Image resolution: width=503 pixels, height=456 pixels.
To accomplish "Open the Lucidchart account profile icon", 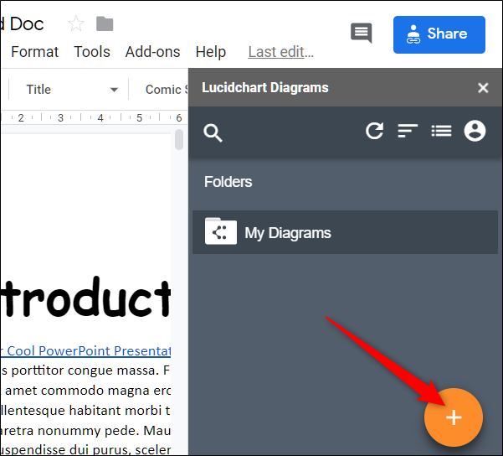I will [x=475, y=131].
